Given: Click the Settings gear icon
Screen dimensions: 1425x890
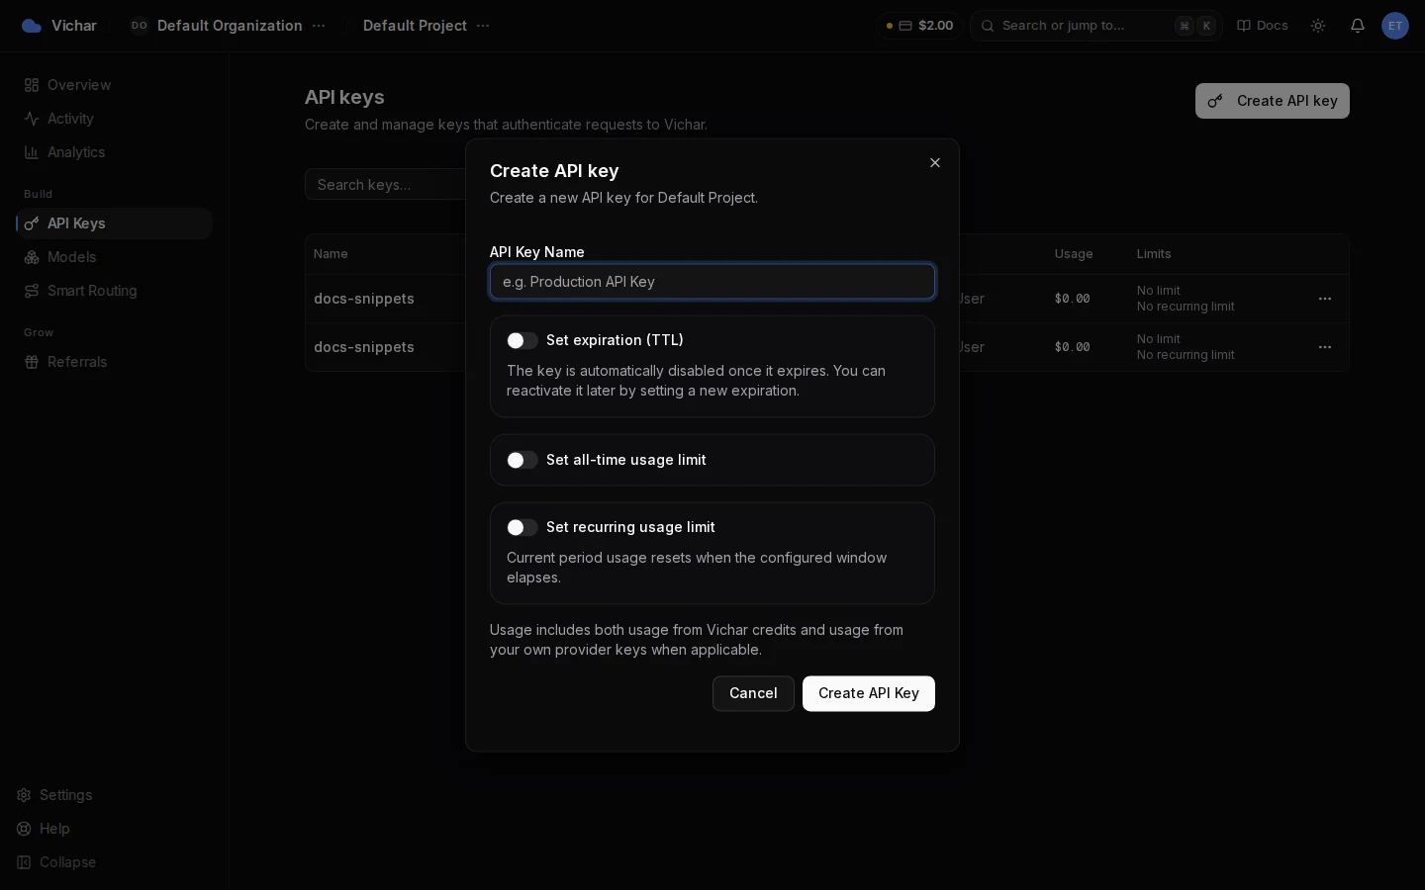Looking at the screenshot, I should [24, 795].
